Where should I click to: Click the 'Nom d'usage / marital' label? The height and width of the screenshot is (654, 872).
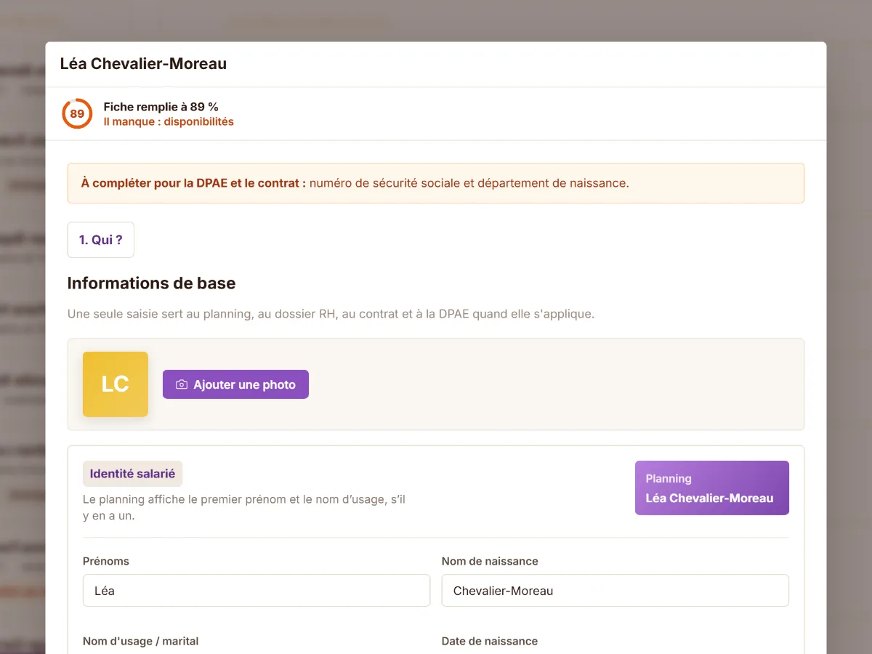point(141,641)
